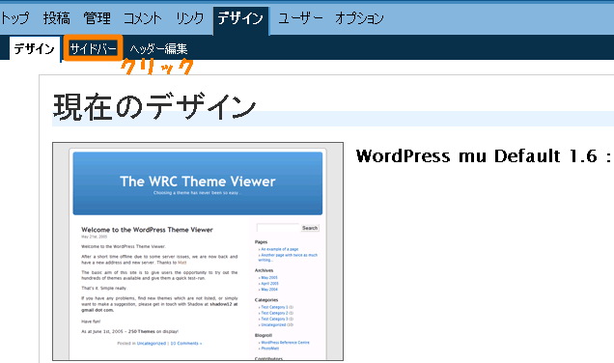Switch to the デザイン submenu tab
Image resolution: width=614 pixels, height=363 pixels.
point(34,49)
